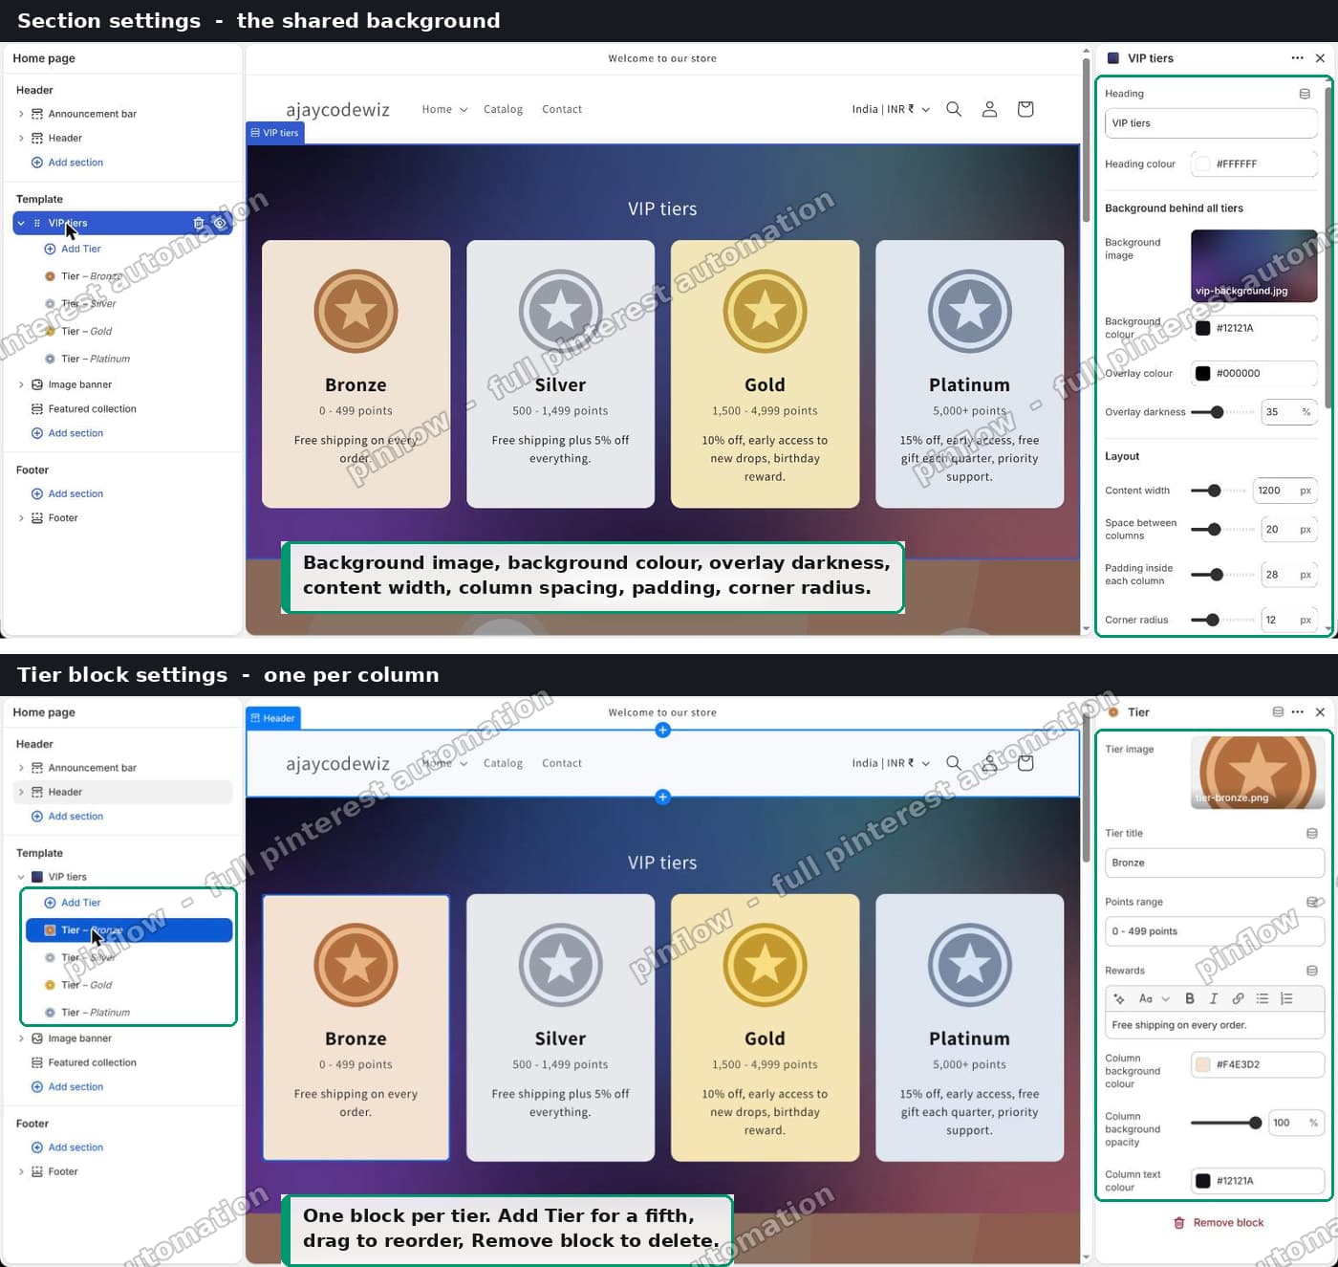Collapse VIP tiers section in lower sidebar
Image resolution: width=1338 pixels, height=1267 pixels.
pyautogui.click(x=21, y=877)
